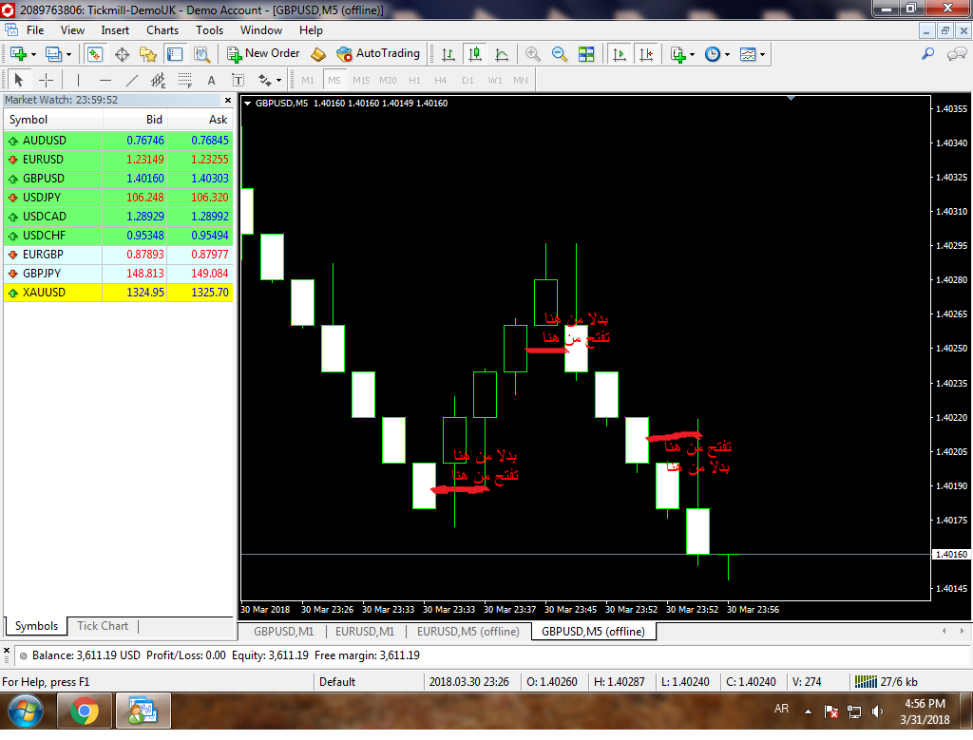Select the Trendline drawing tool

point(132,80)
